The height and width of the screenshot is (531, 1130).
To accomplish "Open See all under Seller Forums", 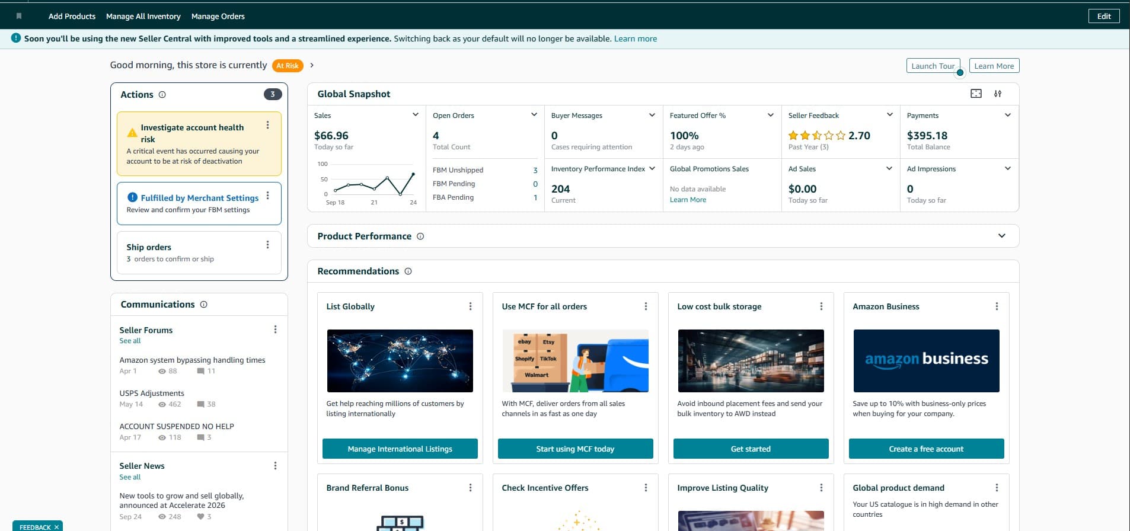I will (x=130, y=341).
